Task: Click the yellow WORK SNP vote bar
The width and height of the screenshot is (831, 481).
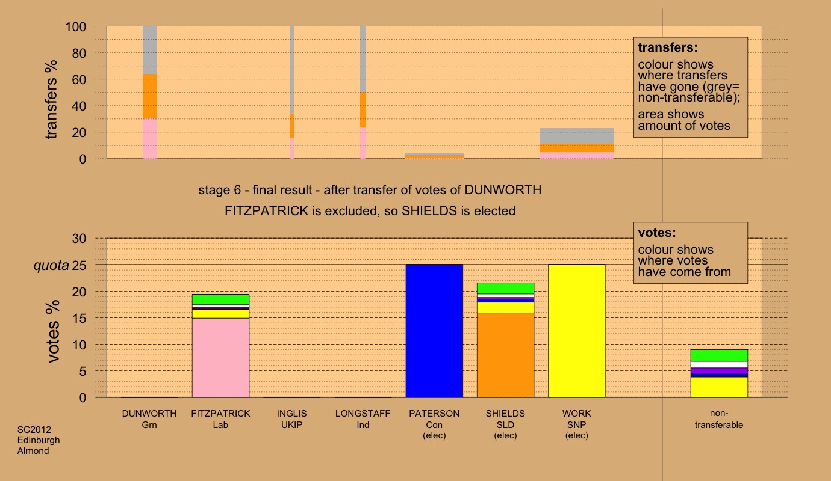Action: (x=576, y=331)
